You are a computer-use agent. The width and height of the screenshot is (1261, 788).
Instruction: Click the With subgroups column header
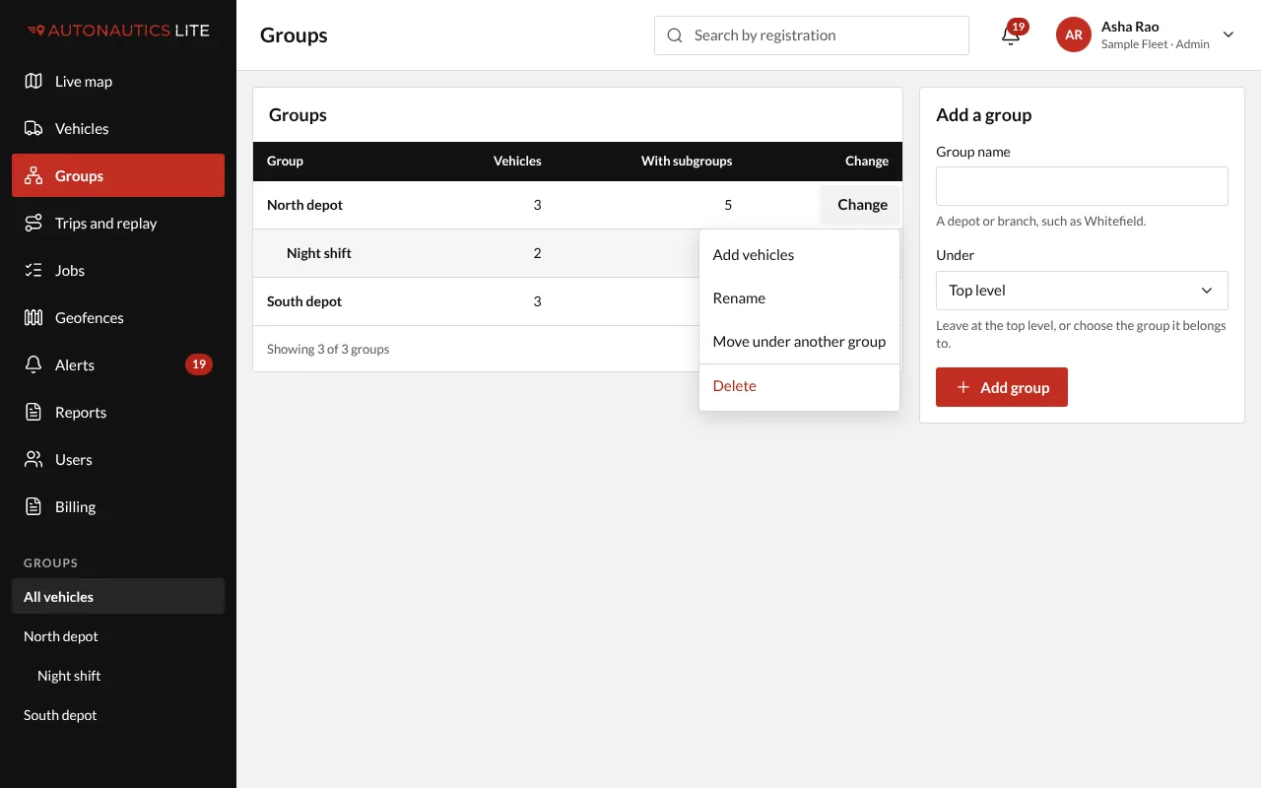(x=687, y=161)
